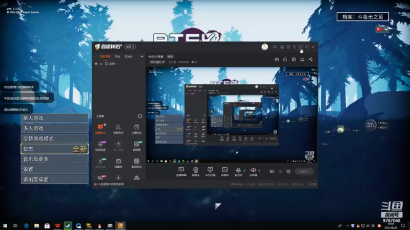Select 多人游戏 in the game menu

tap(55, 128)
